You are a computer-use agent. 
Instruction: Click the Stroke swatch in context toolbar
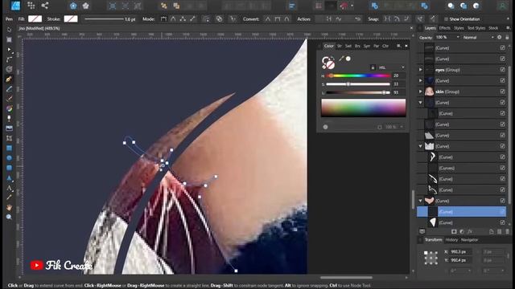(x=71, y=19)
